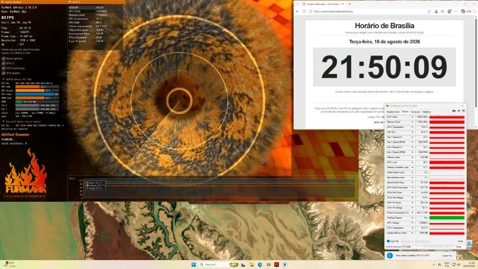Click the 21:50:09 clock display on the webpage
This screenshot has width=478, height=269.
click(x=384, y=67)
